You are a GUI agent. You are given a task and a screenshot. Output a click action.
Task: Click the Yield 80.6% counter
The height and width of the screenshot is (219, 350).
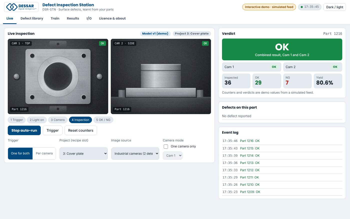point(328,81)
